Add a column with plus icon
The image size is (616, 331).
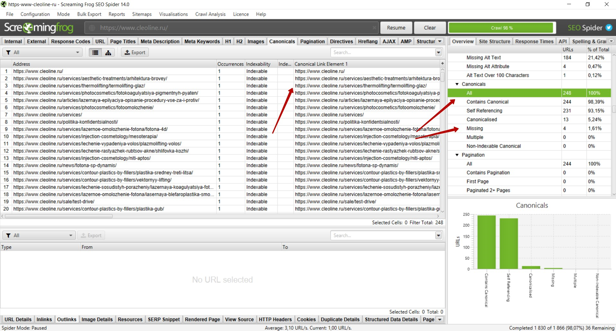click(442, 64)
